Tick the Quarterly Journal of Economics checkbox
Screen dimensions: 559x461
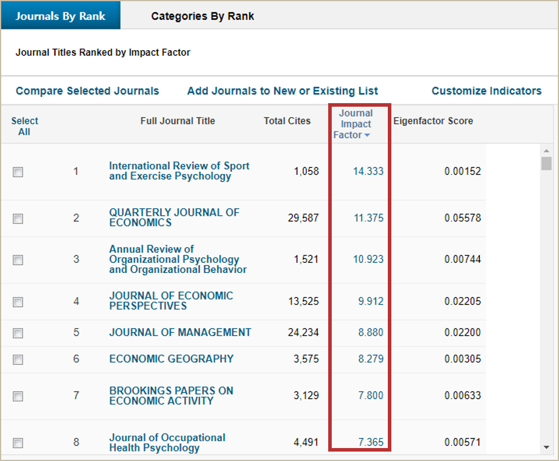pyautogui.click(x=18, y=219)
